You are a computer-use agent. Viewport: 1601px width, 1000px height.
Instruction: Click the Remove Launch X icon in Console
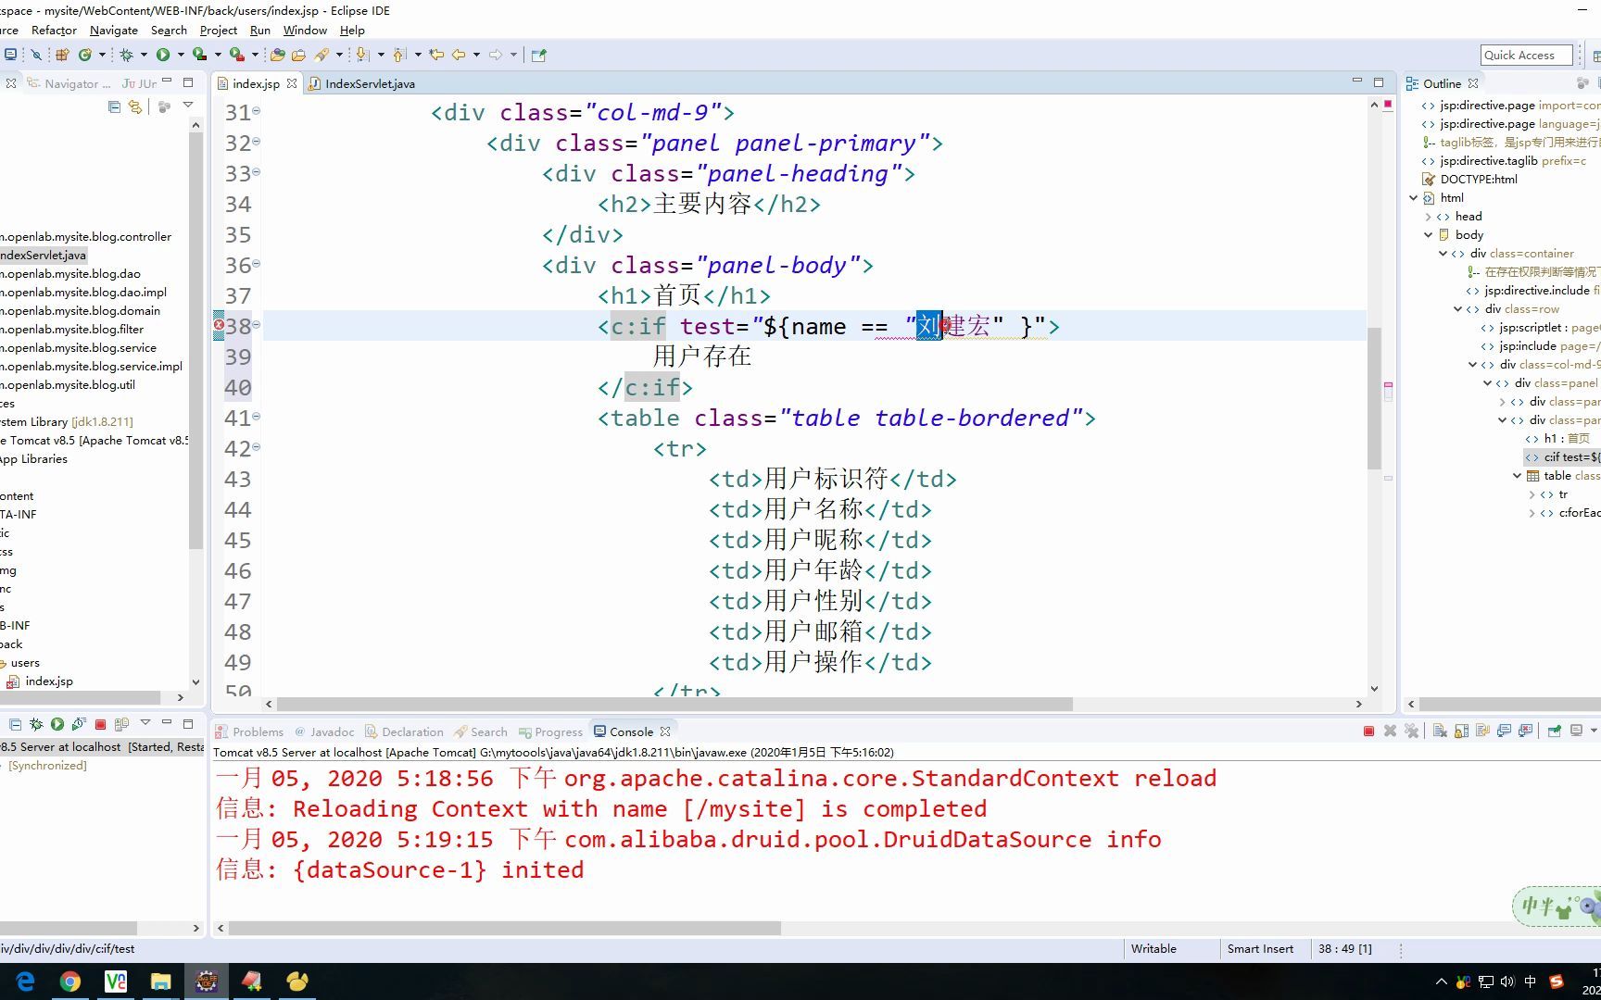[x=1390, y=731]
